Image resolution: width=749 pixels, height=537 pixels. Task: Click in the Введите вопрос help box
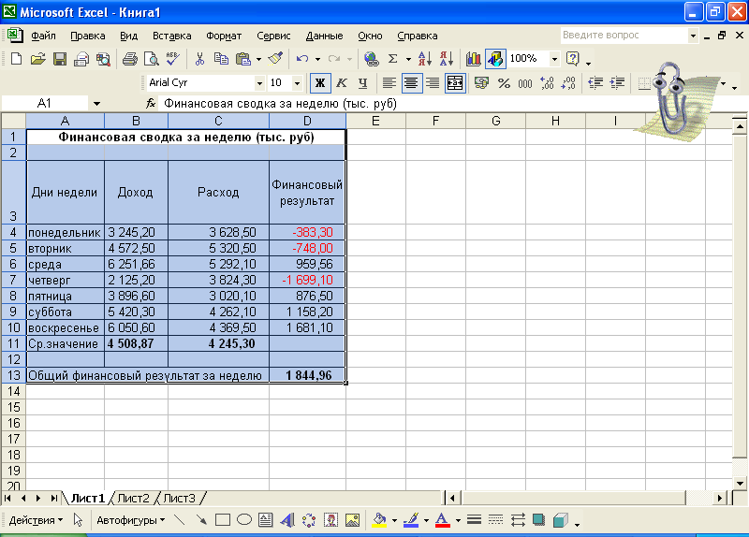[x=624, y=35]
